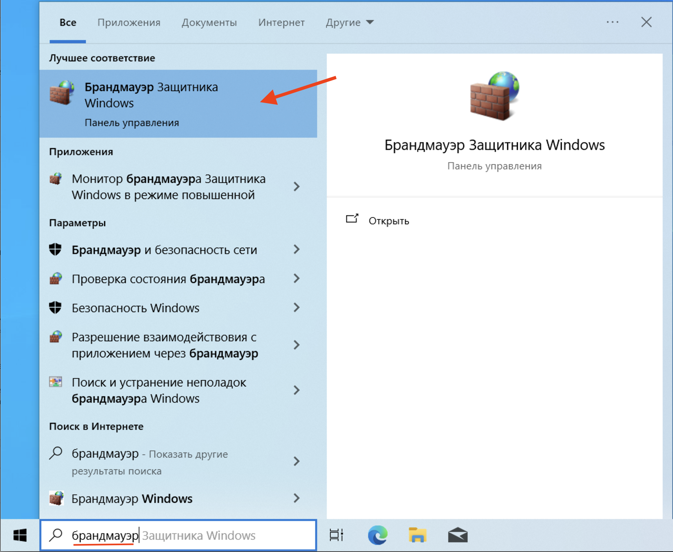The width and height of the screenshot is (673, 552).
Task: Open Поиск и устранение неполадок брандмауэра
Action: [x=178, y=390]
